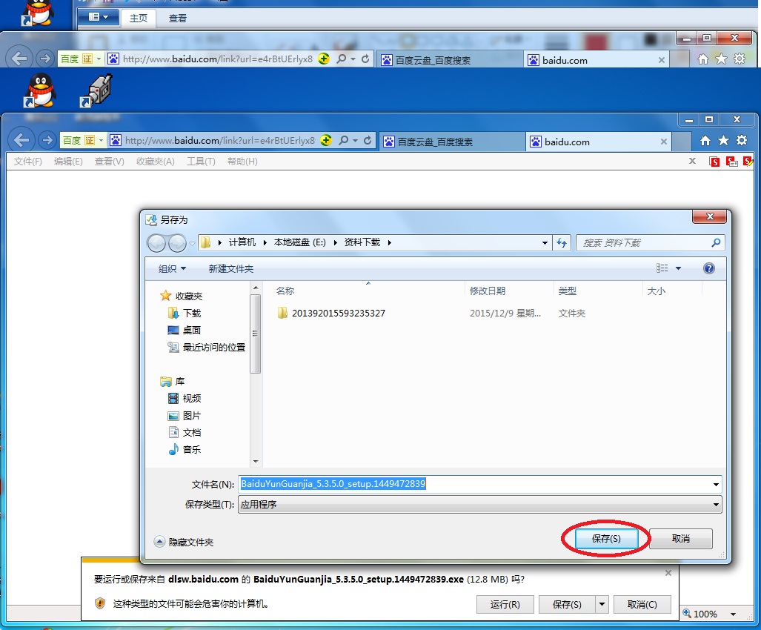Viewport: 761px width, 630px height.
Task: Open 文件(F) menu in front IE window
Action: click(27, 161)
